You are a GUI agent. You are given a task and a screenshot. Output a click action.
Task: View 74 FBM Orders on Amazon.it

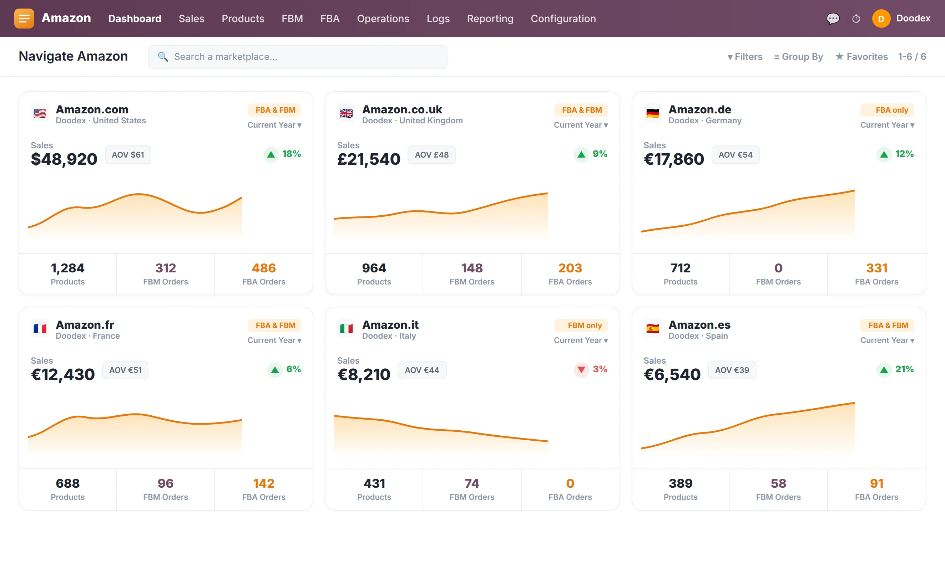(472, 490)
